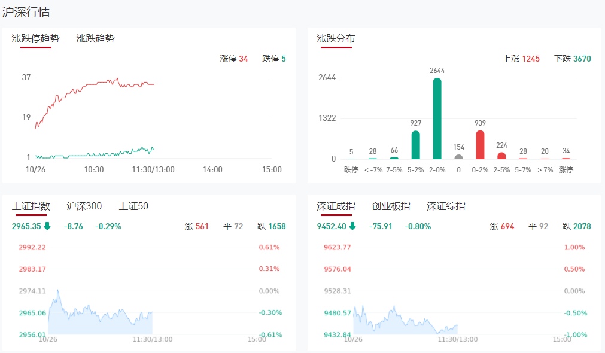Open the 上证50 tab

tap(133, 206)
